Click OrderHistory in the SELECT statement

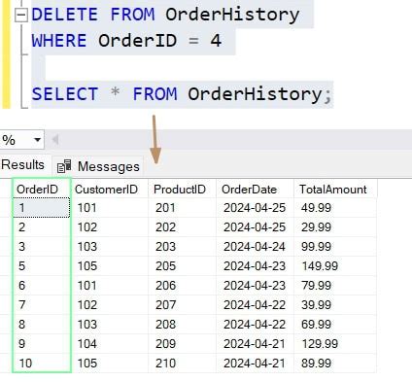click(255, 94)
